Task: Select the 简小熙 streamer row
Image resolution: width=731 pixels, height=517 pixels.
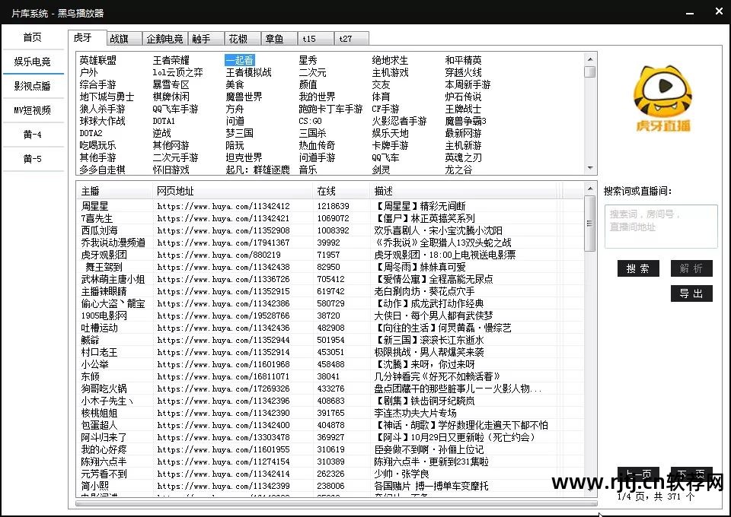Action: click(x=330, y=487)
